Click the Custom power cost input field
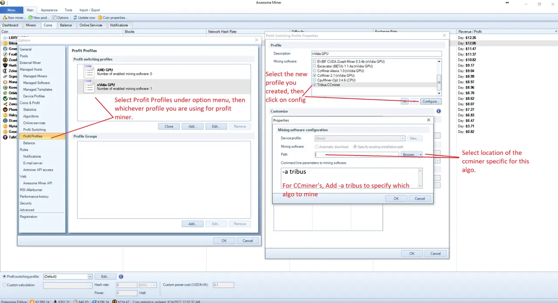This screenshot has height=303, width=558. [223, 285]
